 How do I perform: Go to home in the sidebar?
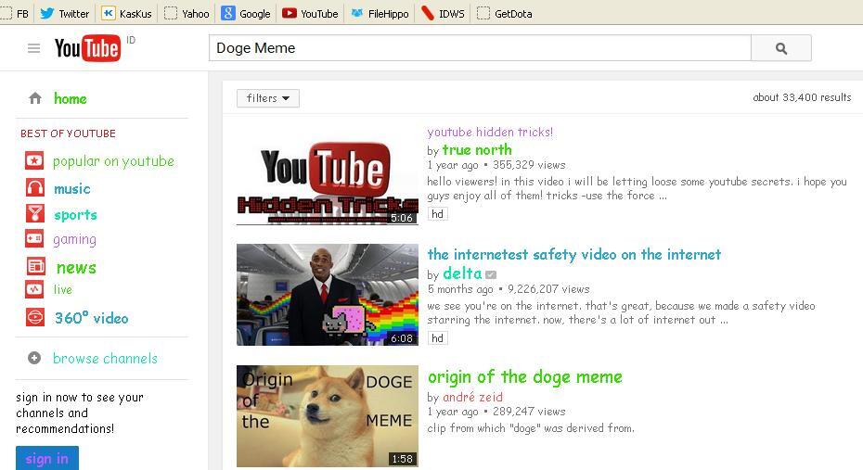71,98
